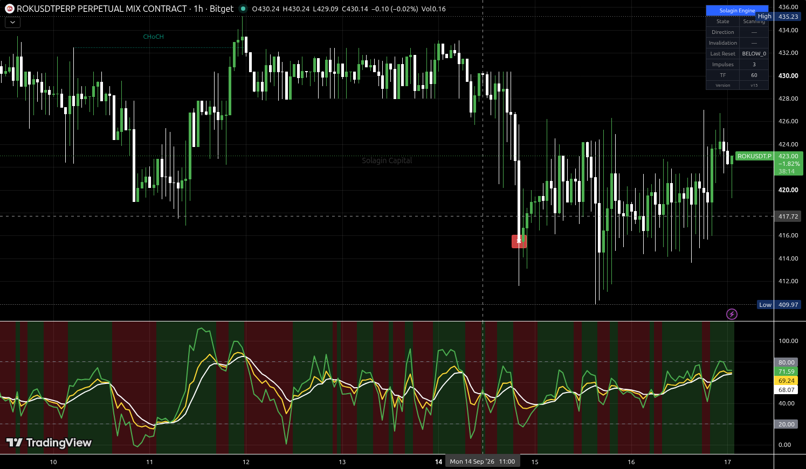Click the 436.00 price scale label
Viewport: 806px width, 469px height.
788,7
